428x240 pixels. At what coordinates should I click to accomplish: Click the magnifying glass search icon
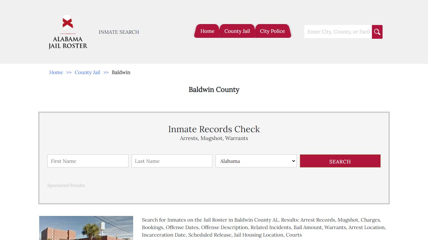[377, 32]
